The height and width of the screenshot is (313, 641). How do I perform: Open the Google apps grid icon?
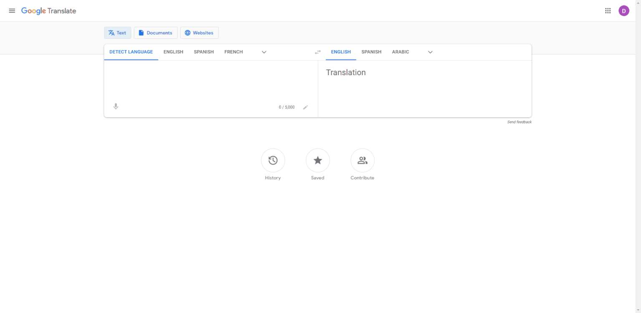click(608, 10)
